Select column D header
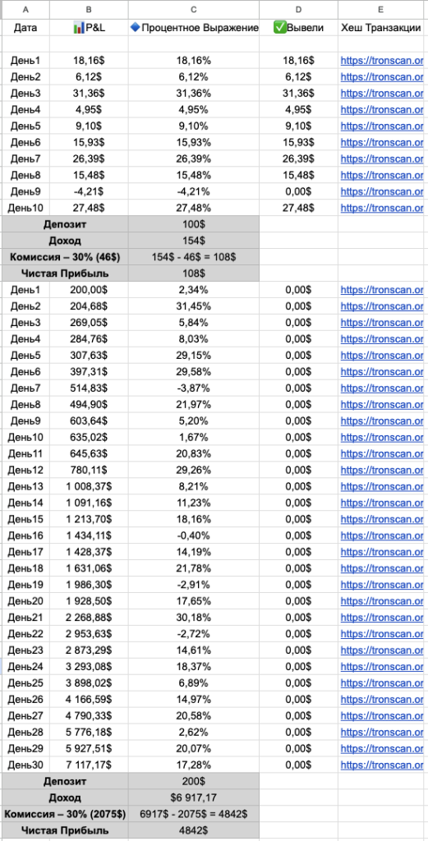The image size is (428, 841). coord(299,10)
